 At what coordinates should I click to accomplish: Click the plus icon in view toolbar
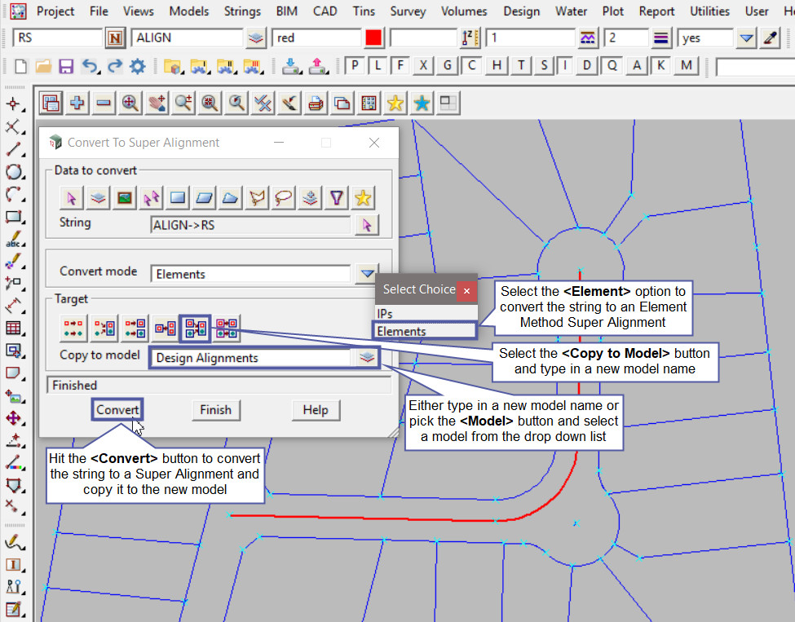(77, 103)
